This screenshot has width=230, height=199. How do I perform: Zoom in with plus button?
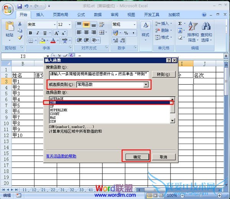(219, 195)
